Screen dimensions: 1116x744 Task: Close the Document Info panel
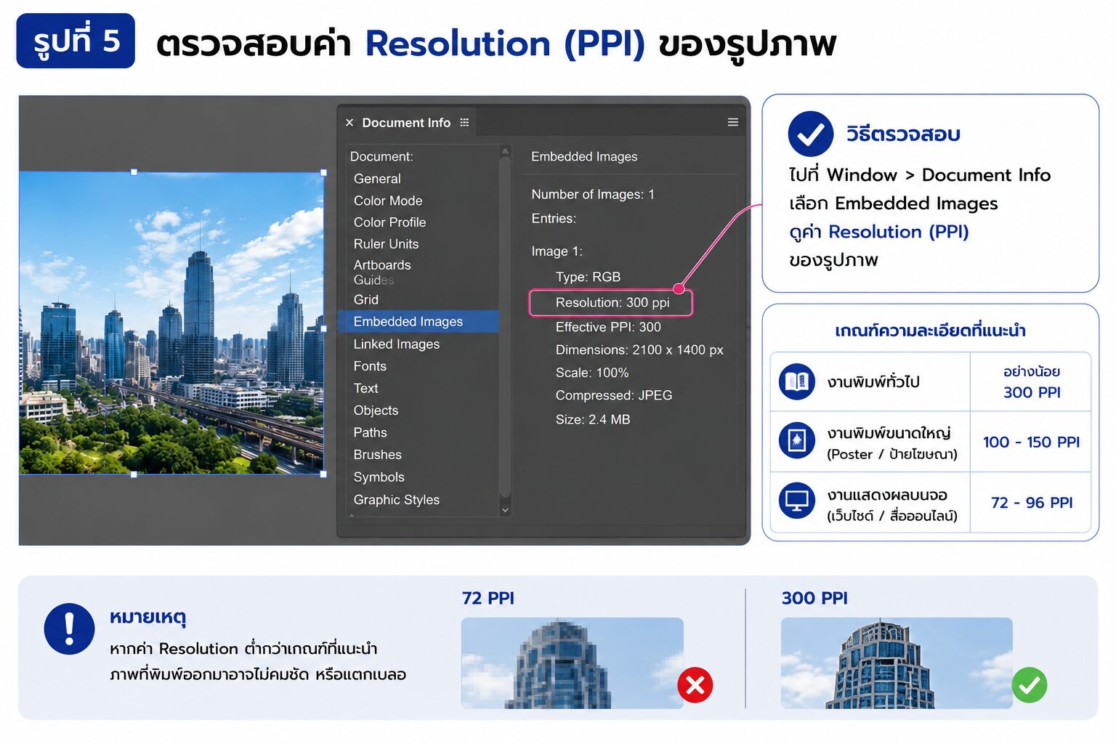[x=349, y=123]
